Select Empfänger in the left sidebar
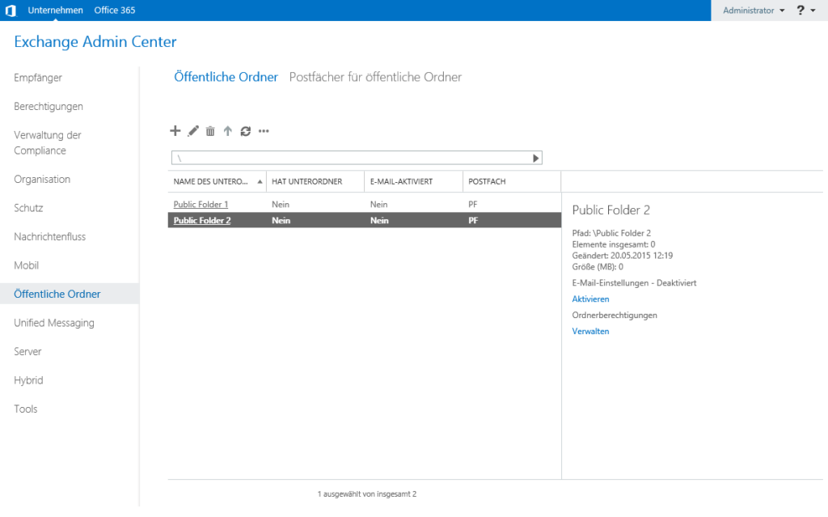 [38, 78]
